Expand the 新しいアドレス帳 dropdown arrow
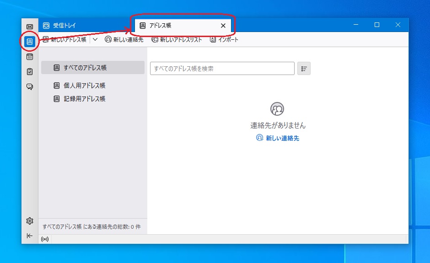 coord(95,40)
